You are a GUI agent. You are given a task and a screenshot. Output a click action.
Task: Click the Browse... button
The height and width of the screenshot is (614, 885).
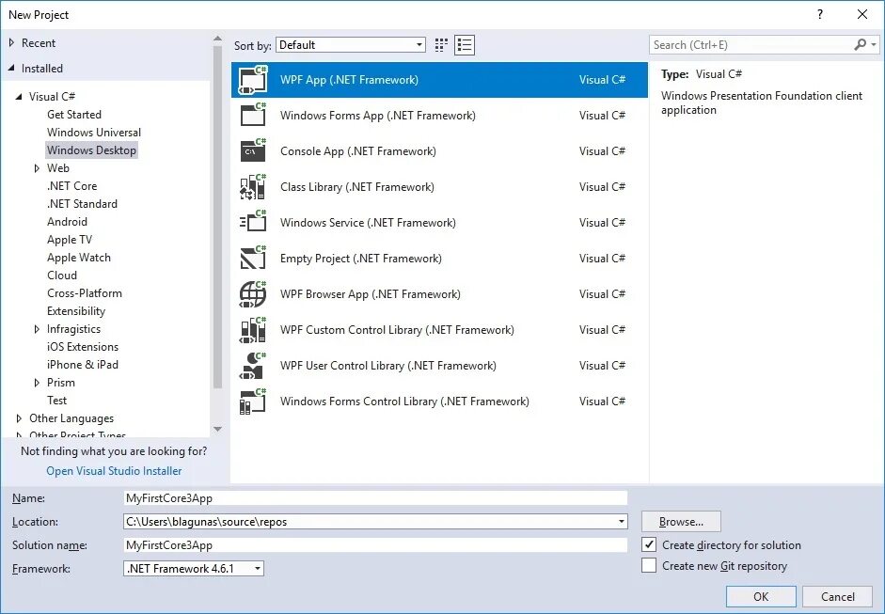[681, 522]
